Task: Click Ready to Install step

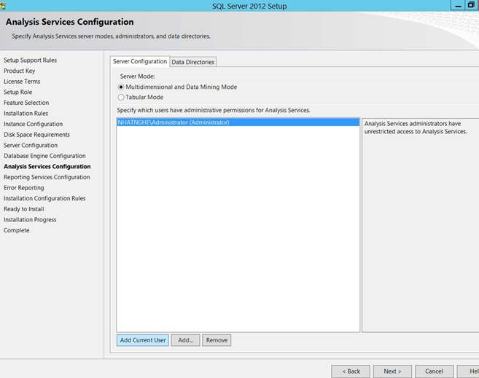Action: pos(24,209)
